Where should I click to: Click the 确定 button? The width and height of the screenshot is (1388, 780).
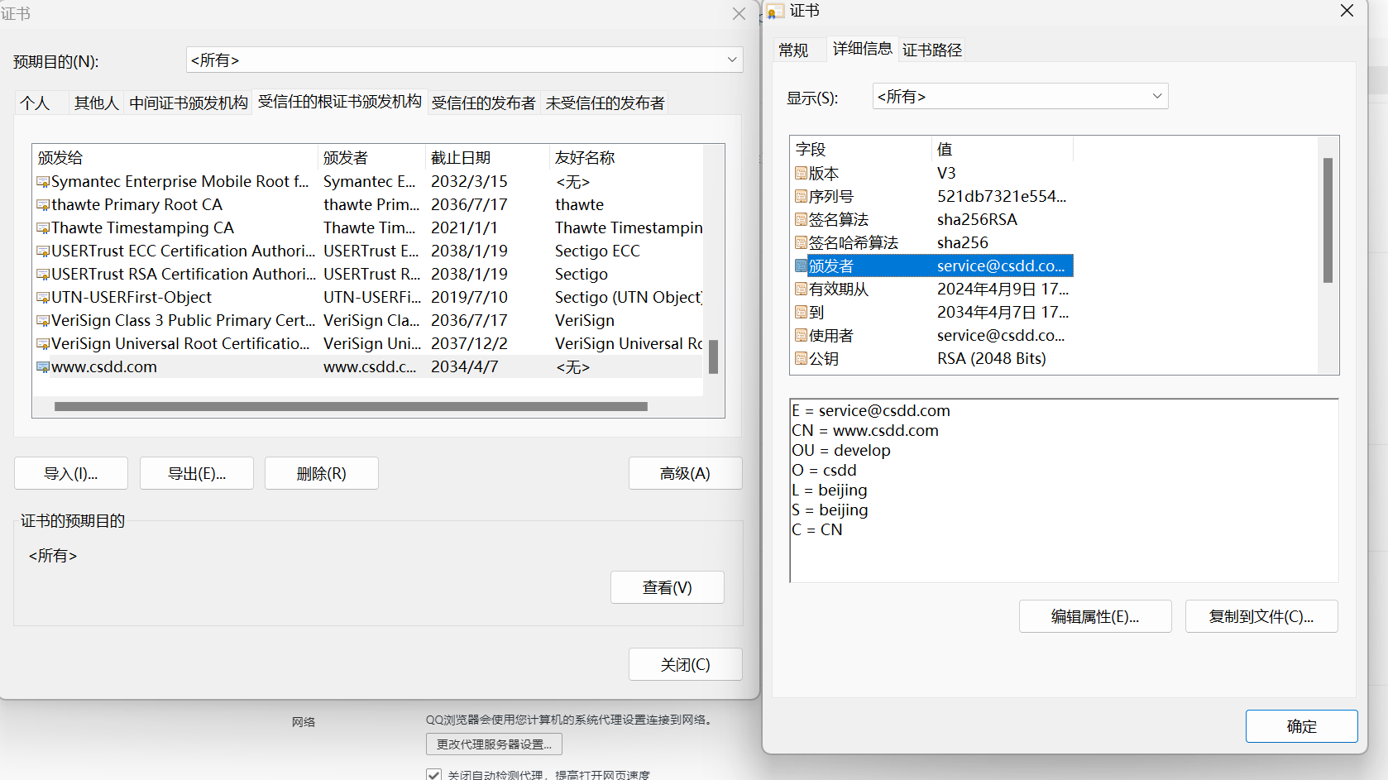point(1302,726)
